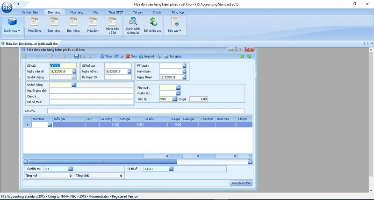The width and height of the screenshot is (374, 200).
Task: Open the Đơn hàng ribbon icon
Action: (54, 25)
